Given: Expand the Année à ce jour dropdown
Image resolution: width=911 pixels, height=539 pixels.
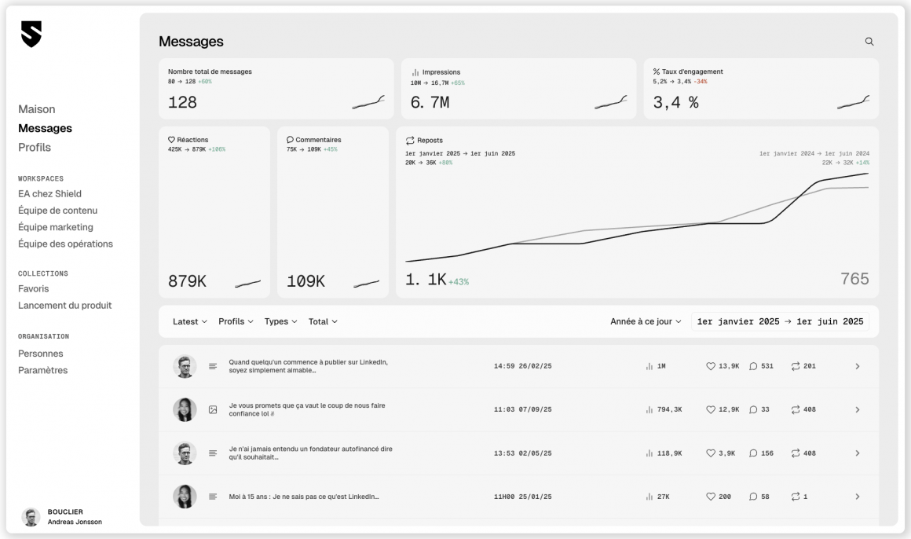Looking at the screenshot, I should tap(646, 321).
